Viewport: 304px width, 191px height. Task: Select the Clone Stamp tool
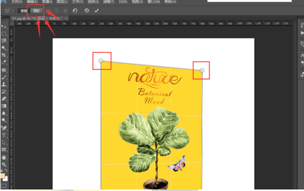(4, 84)
